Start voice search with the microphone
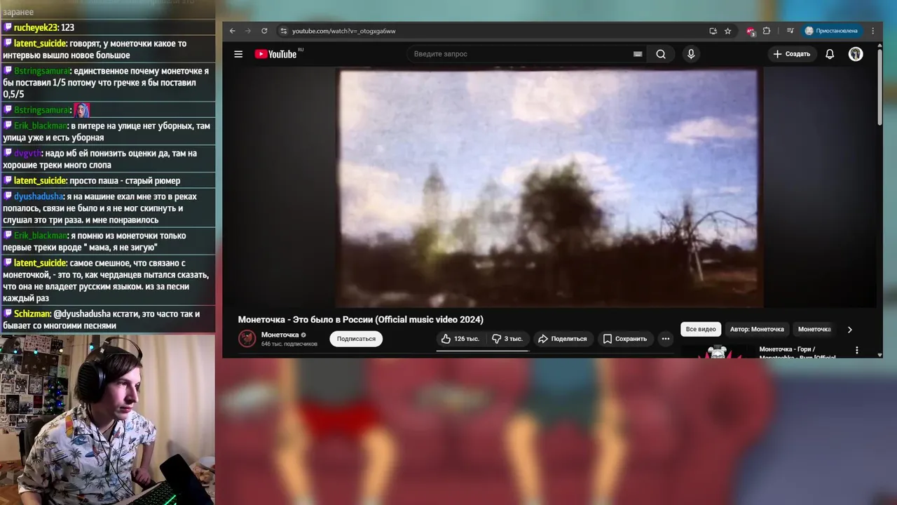 point(691,54)
